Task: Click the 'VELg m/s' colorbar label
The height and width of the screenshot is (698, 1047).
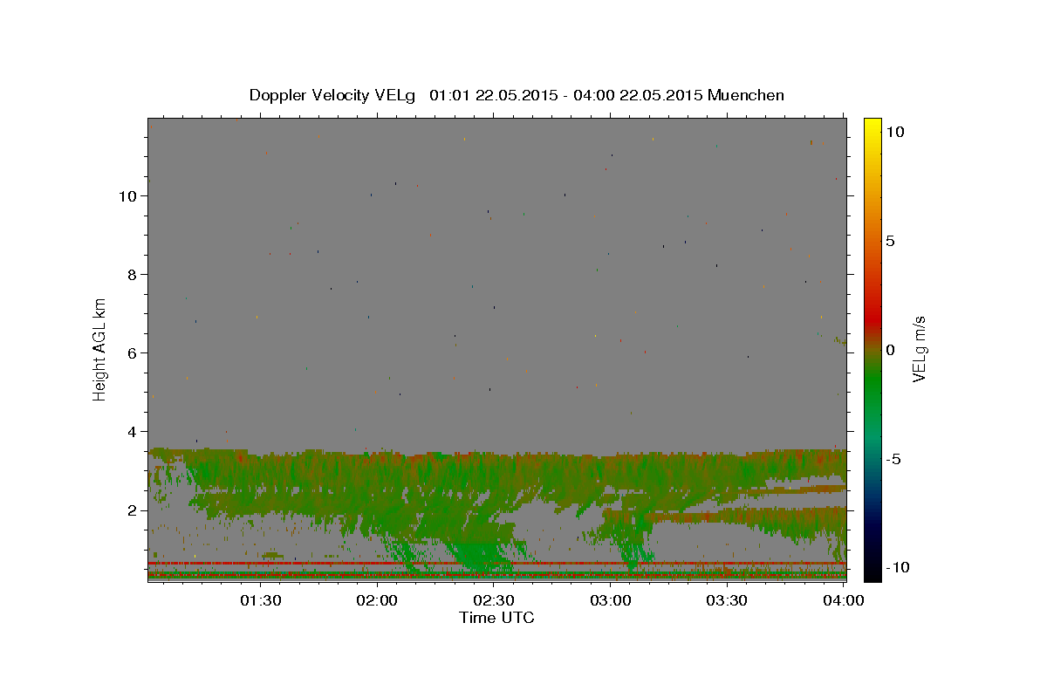Action: coord(919,348)
